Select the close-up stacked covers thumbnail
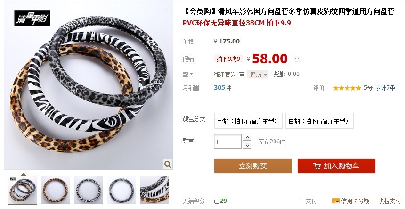Image resolution: width=405 pixels, height=209 pixels. [154, 190]
